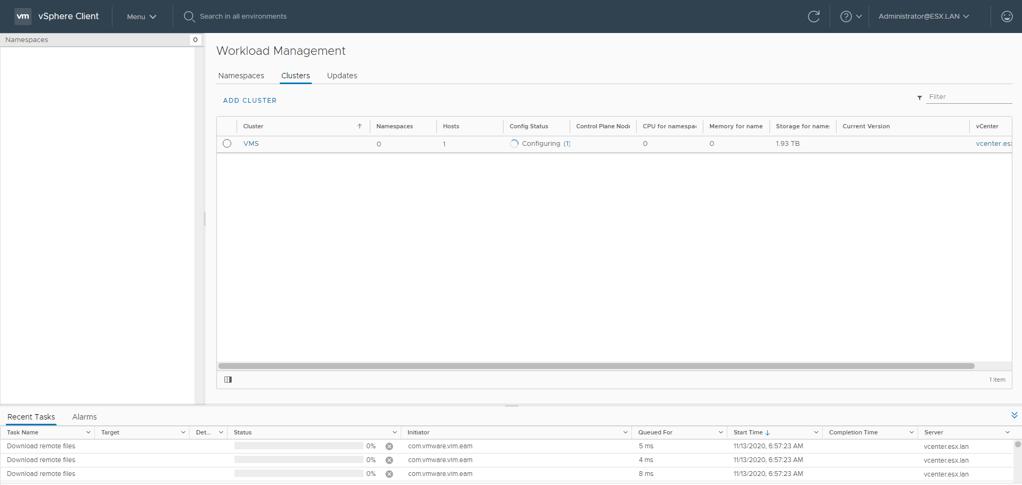
Task: Click the horizontal scrollbar under the cluster table
Action: pos(596,366)
